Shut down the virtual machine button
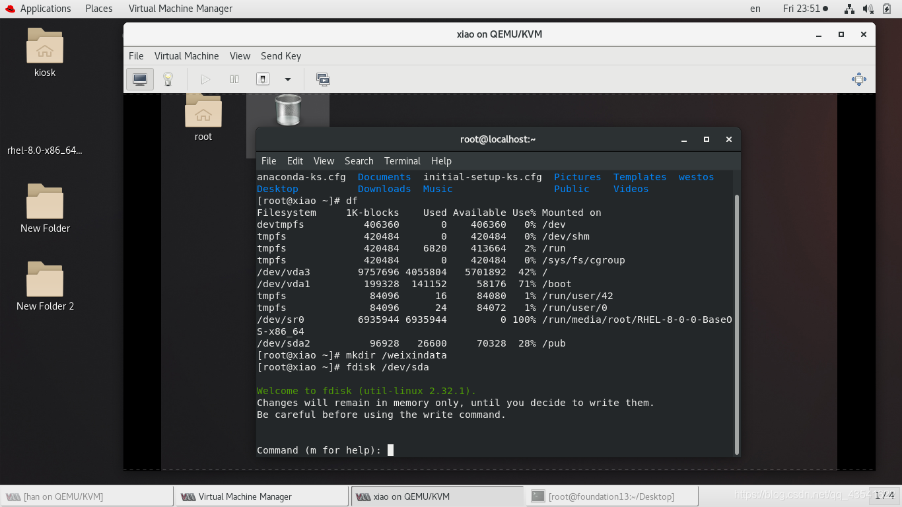This screenshot has height=507, width=902. [263, 79]
